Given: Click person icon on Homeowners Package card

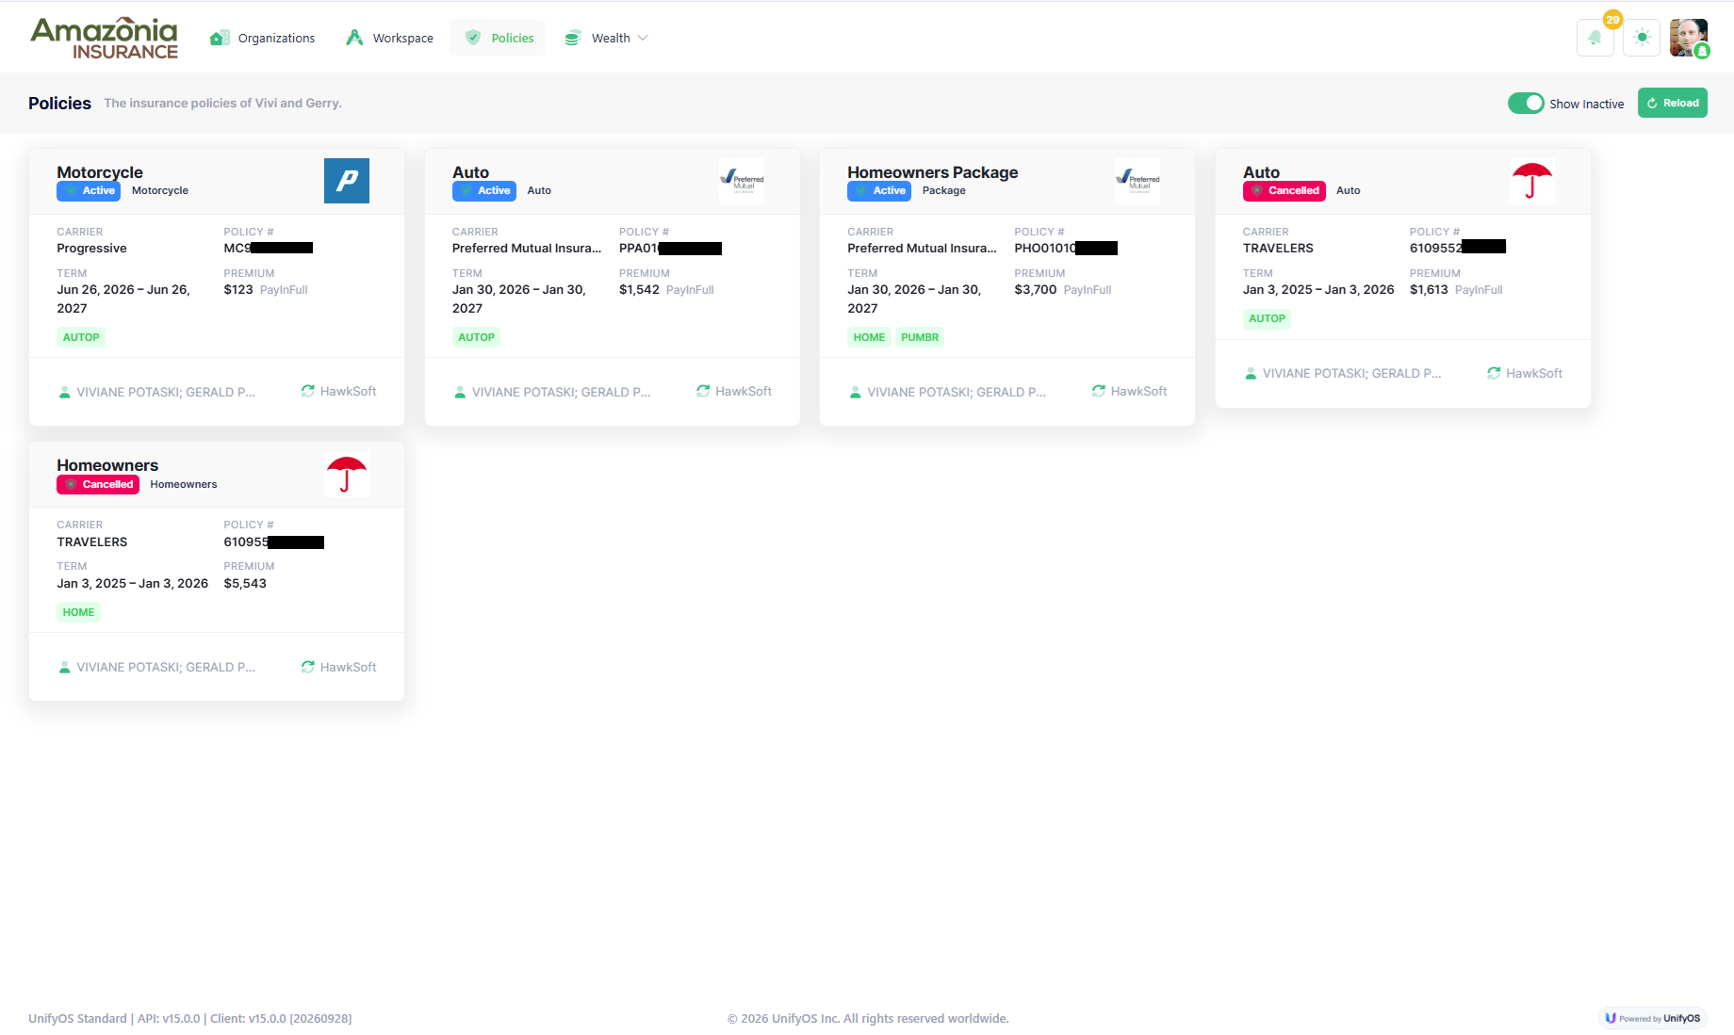Looking at the screenshot, I should [x=855, y=392].
